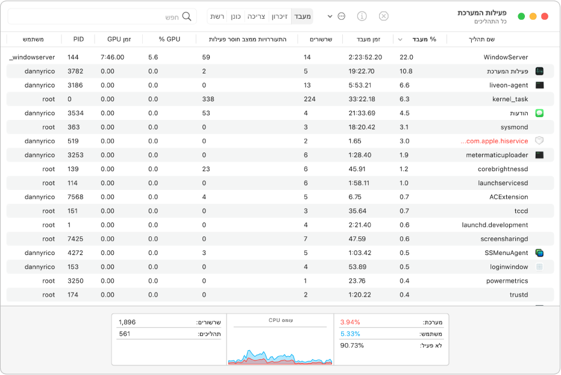561x375 pixels.
Task: Sort by the PID column header
Action: point(78,39)
